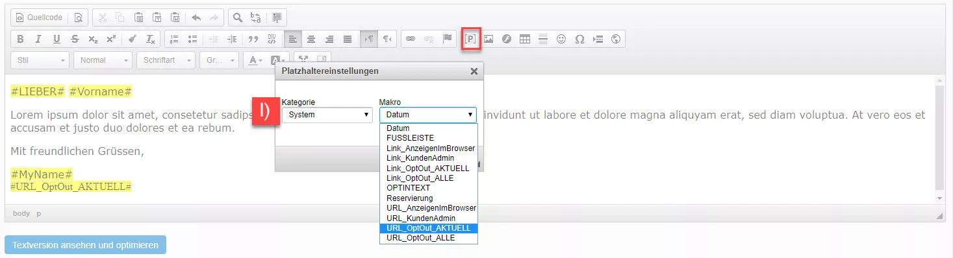Select FUSSLEISTE from Makro list
Image resolution: width=953 pixels, height=258 pixels.
pyautogui.click(x=429, y=138)
